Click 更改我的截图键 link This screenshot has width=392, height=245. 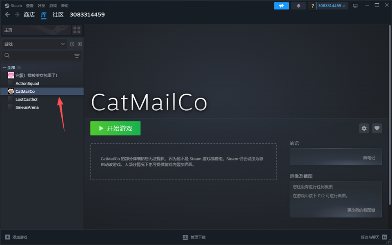coord(361,210)
